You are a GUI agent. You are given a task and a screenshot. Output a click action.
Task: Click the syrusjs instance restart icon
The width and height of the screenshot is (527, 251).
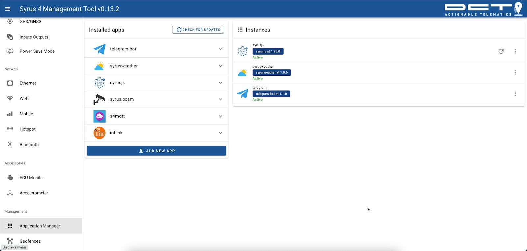tap(501, 51)
